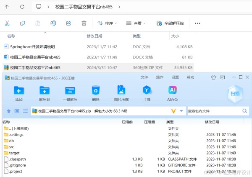Viewport: 252px width, 177px height.
Task: Open AI办公 icon in 360压缩
Action: [173, 94]
